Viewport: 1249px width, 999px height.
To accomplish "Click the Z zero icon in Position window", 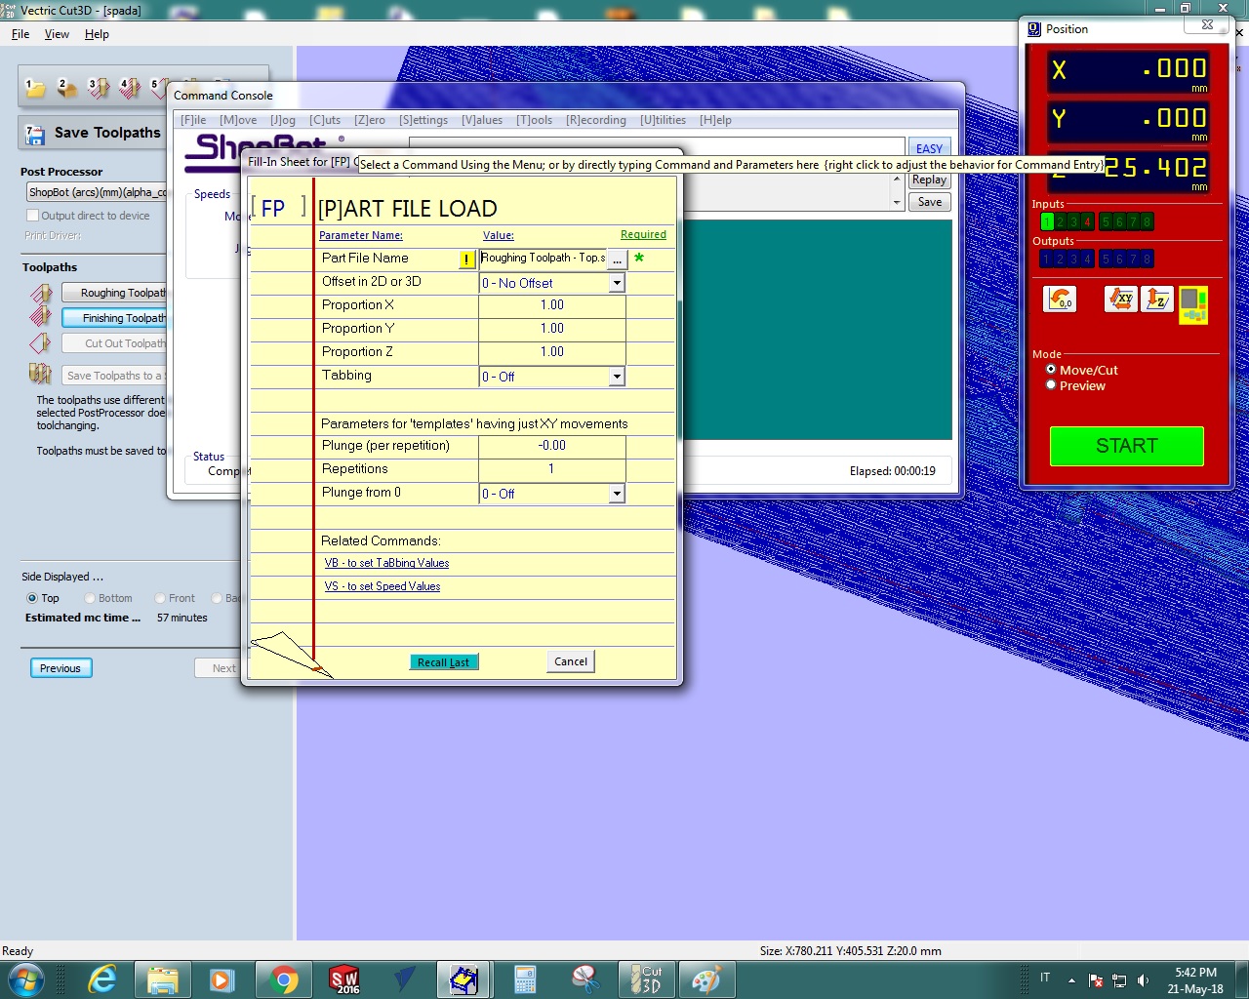I will tap(1157, 299).
